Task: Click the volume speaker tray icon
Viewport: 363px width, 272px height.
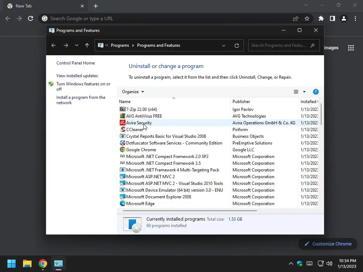Action: [x=329, y=263]
